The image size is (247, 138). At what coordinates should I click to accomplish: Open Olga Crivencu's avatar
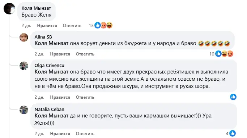pos(24,66)
